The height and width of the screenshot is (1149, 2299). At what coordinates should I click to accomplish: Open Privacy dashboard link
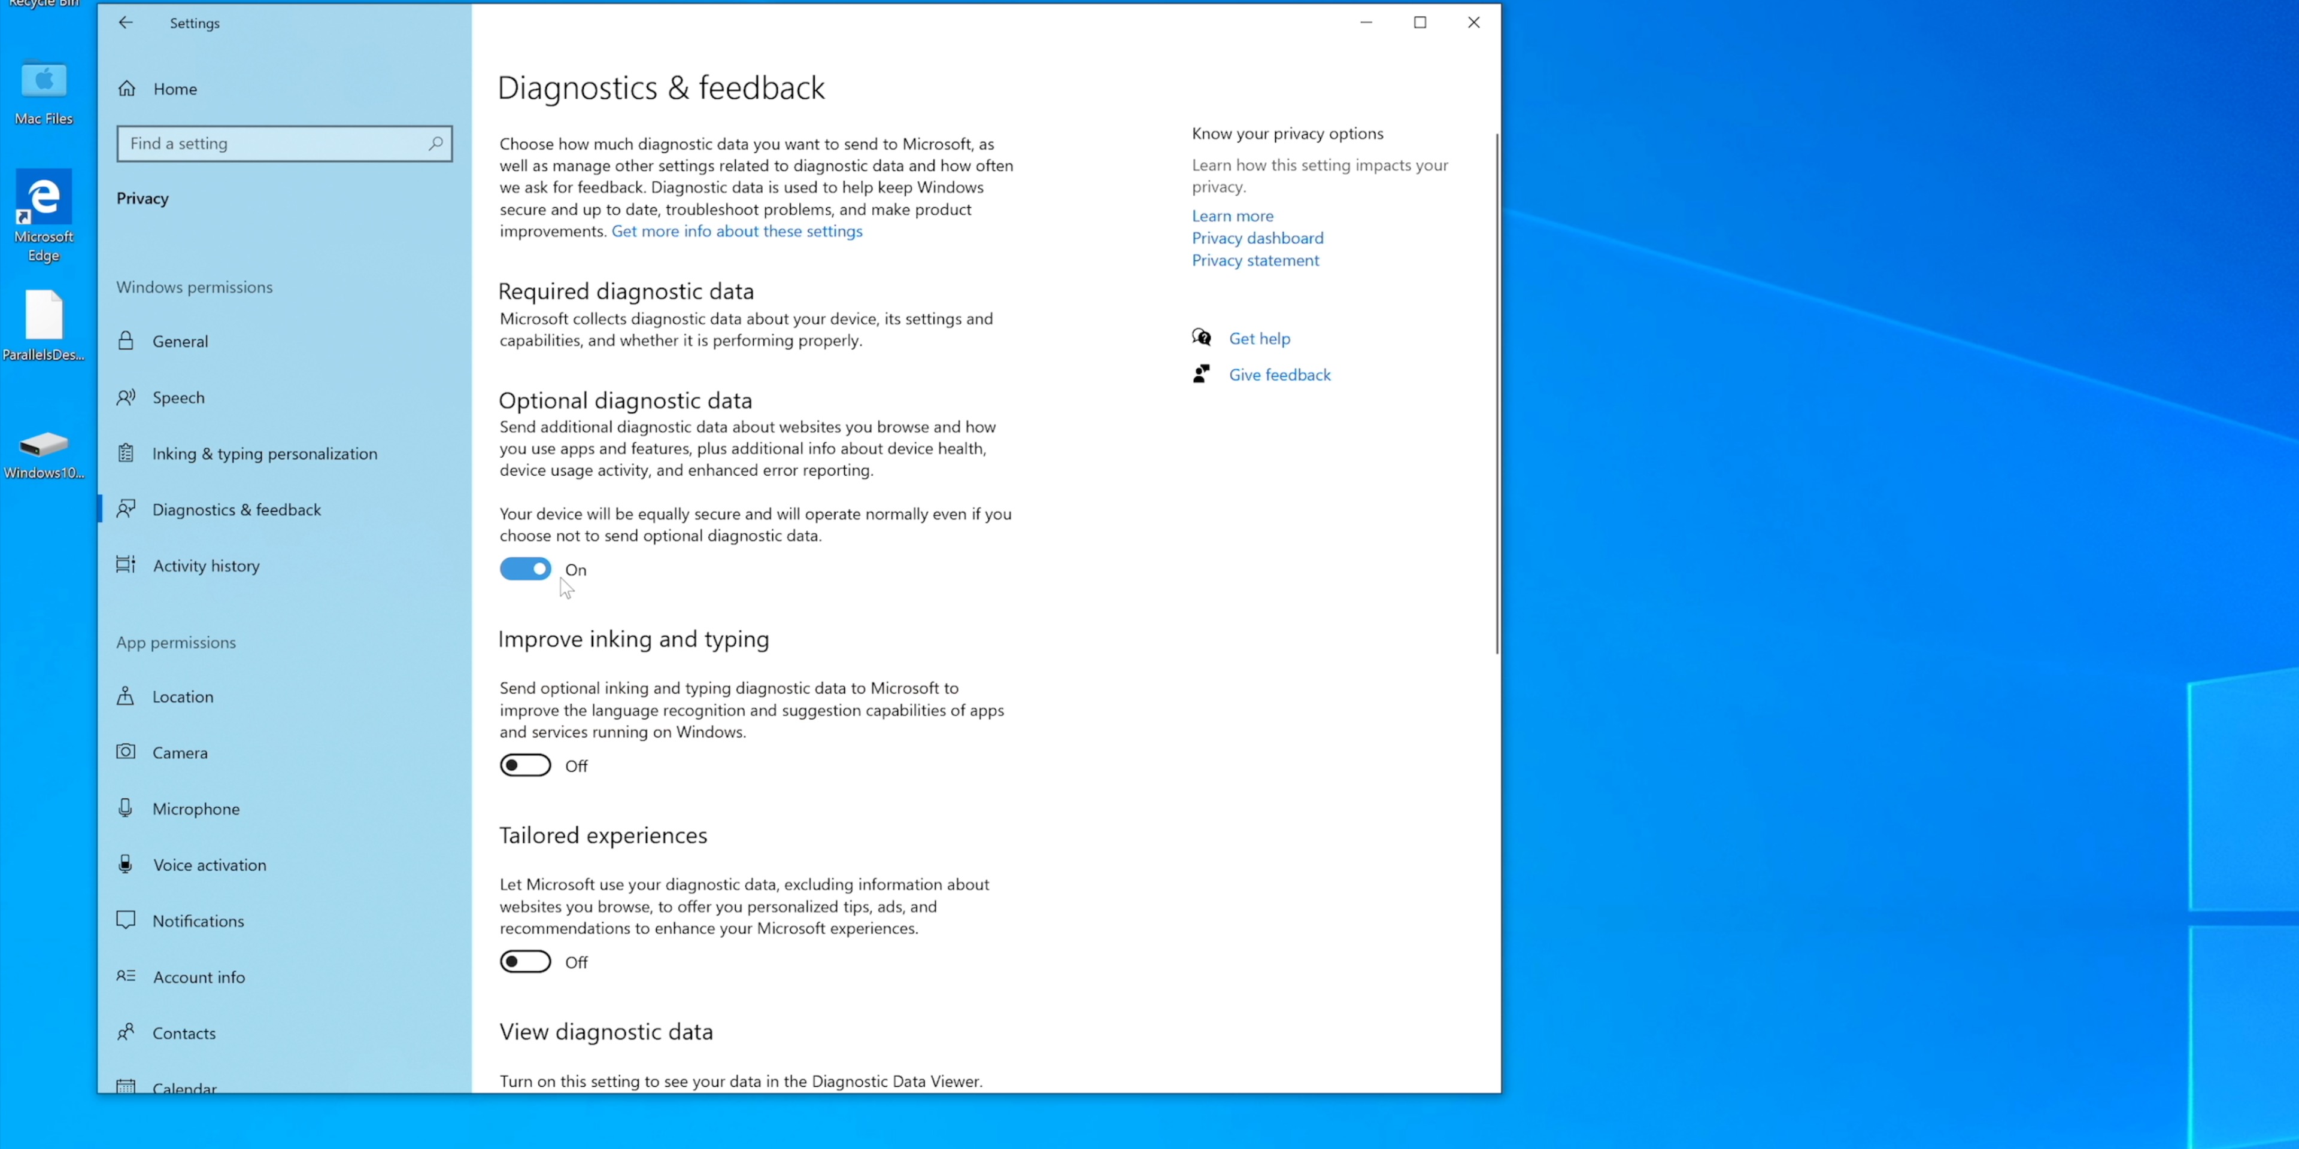(x=1257, y=238)
